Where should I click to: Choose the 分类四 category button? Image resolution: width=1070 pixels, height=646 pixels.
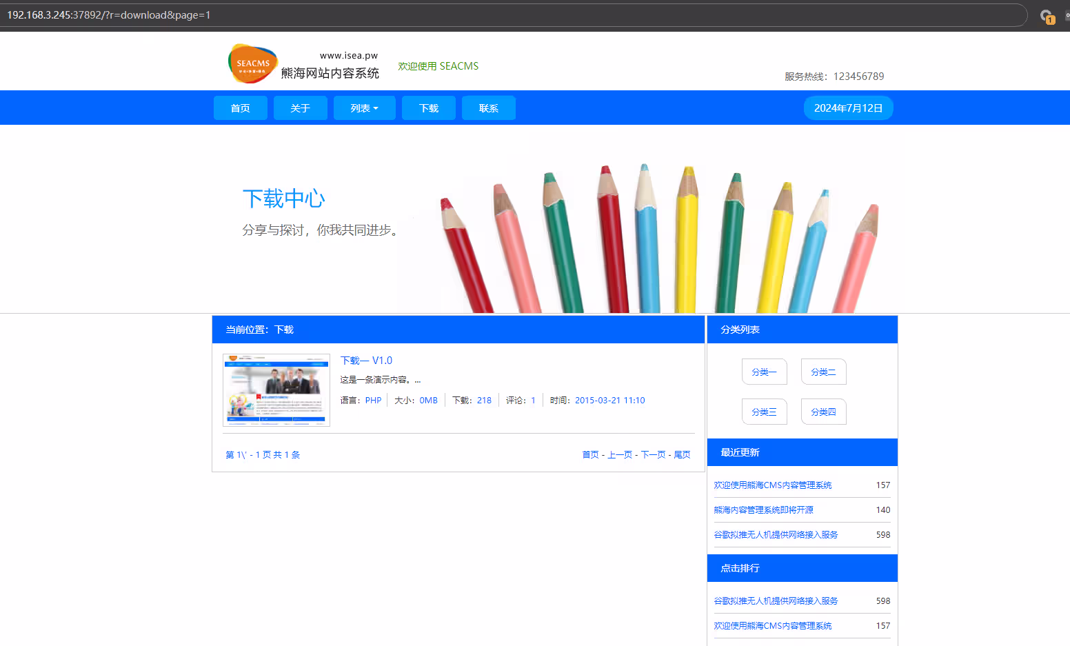click(823, 412)
